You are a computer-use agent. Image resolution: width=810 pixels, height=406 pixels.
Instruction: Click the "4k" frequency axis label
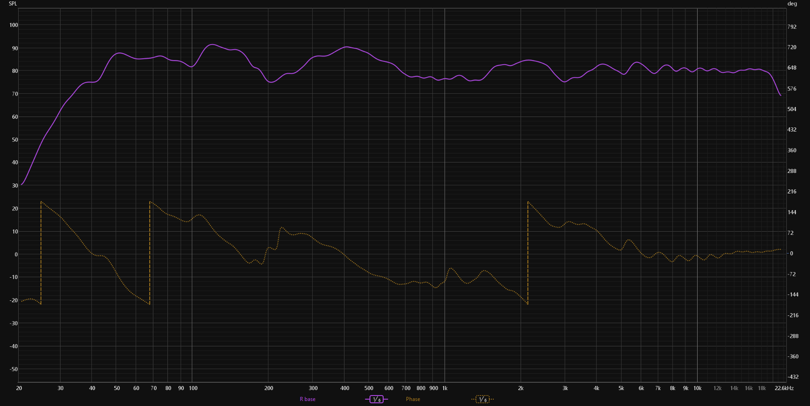coord(597,388)
